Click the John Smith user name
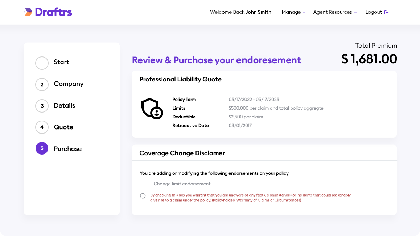420x236 pixels. coord(258,12)
